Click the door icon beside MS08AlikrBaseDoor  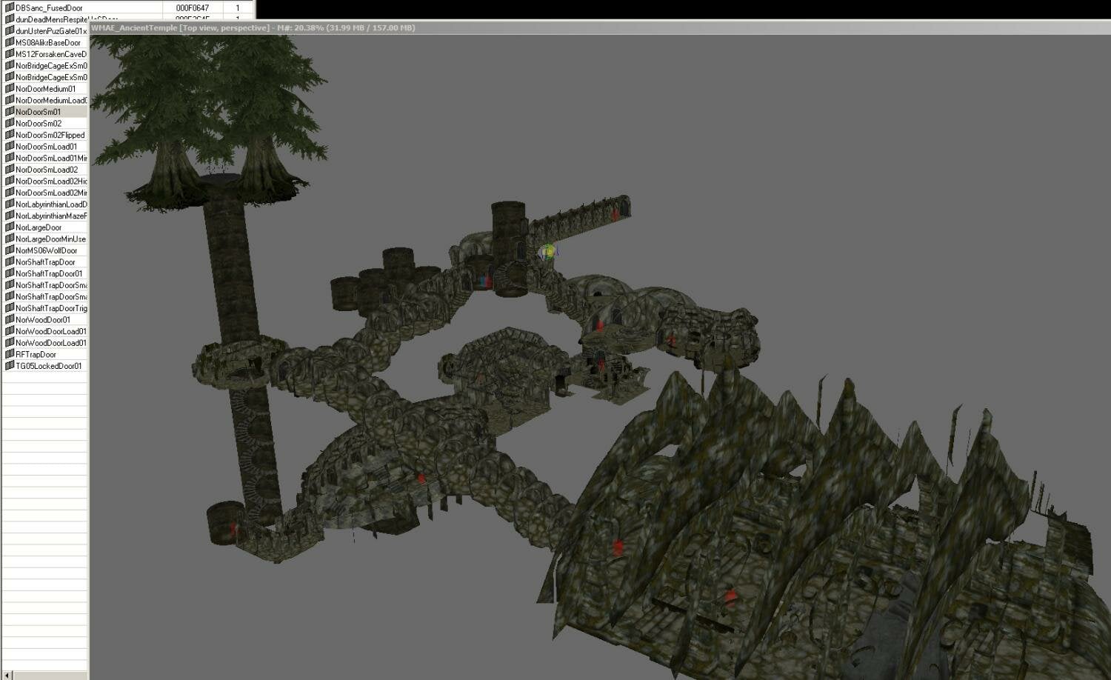(x=10, y=42)
